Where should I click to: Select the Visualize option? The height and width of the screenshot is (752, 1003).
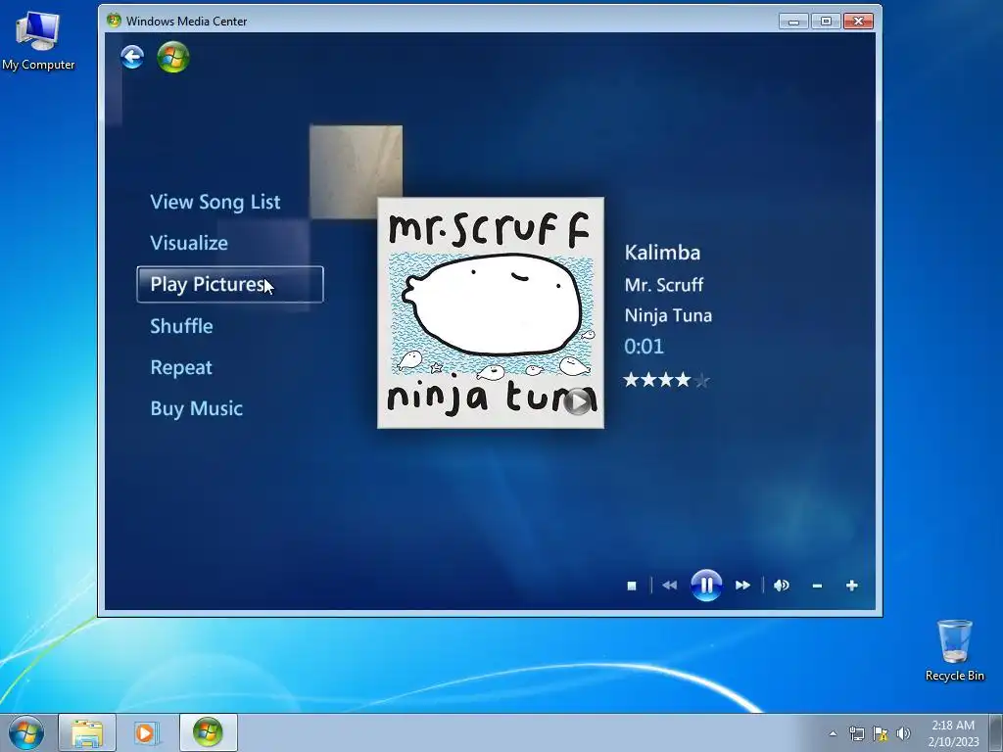click(189, 243)
